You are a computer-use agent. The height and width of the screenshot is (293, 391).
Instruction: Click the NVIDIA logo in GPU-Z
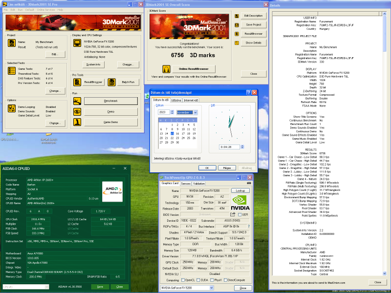tap(240, 202)
